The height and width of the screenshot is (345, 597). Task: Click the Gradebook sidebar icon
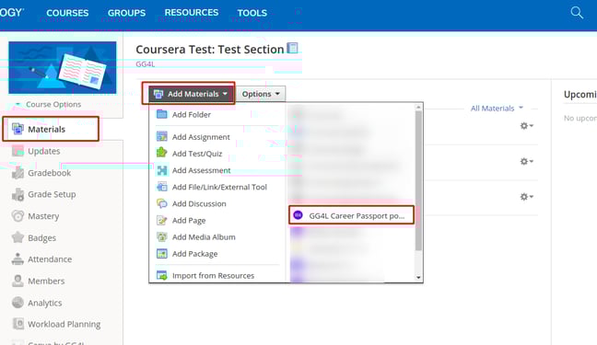(x=18, y=173)
